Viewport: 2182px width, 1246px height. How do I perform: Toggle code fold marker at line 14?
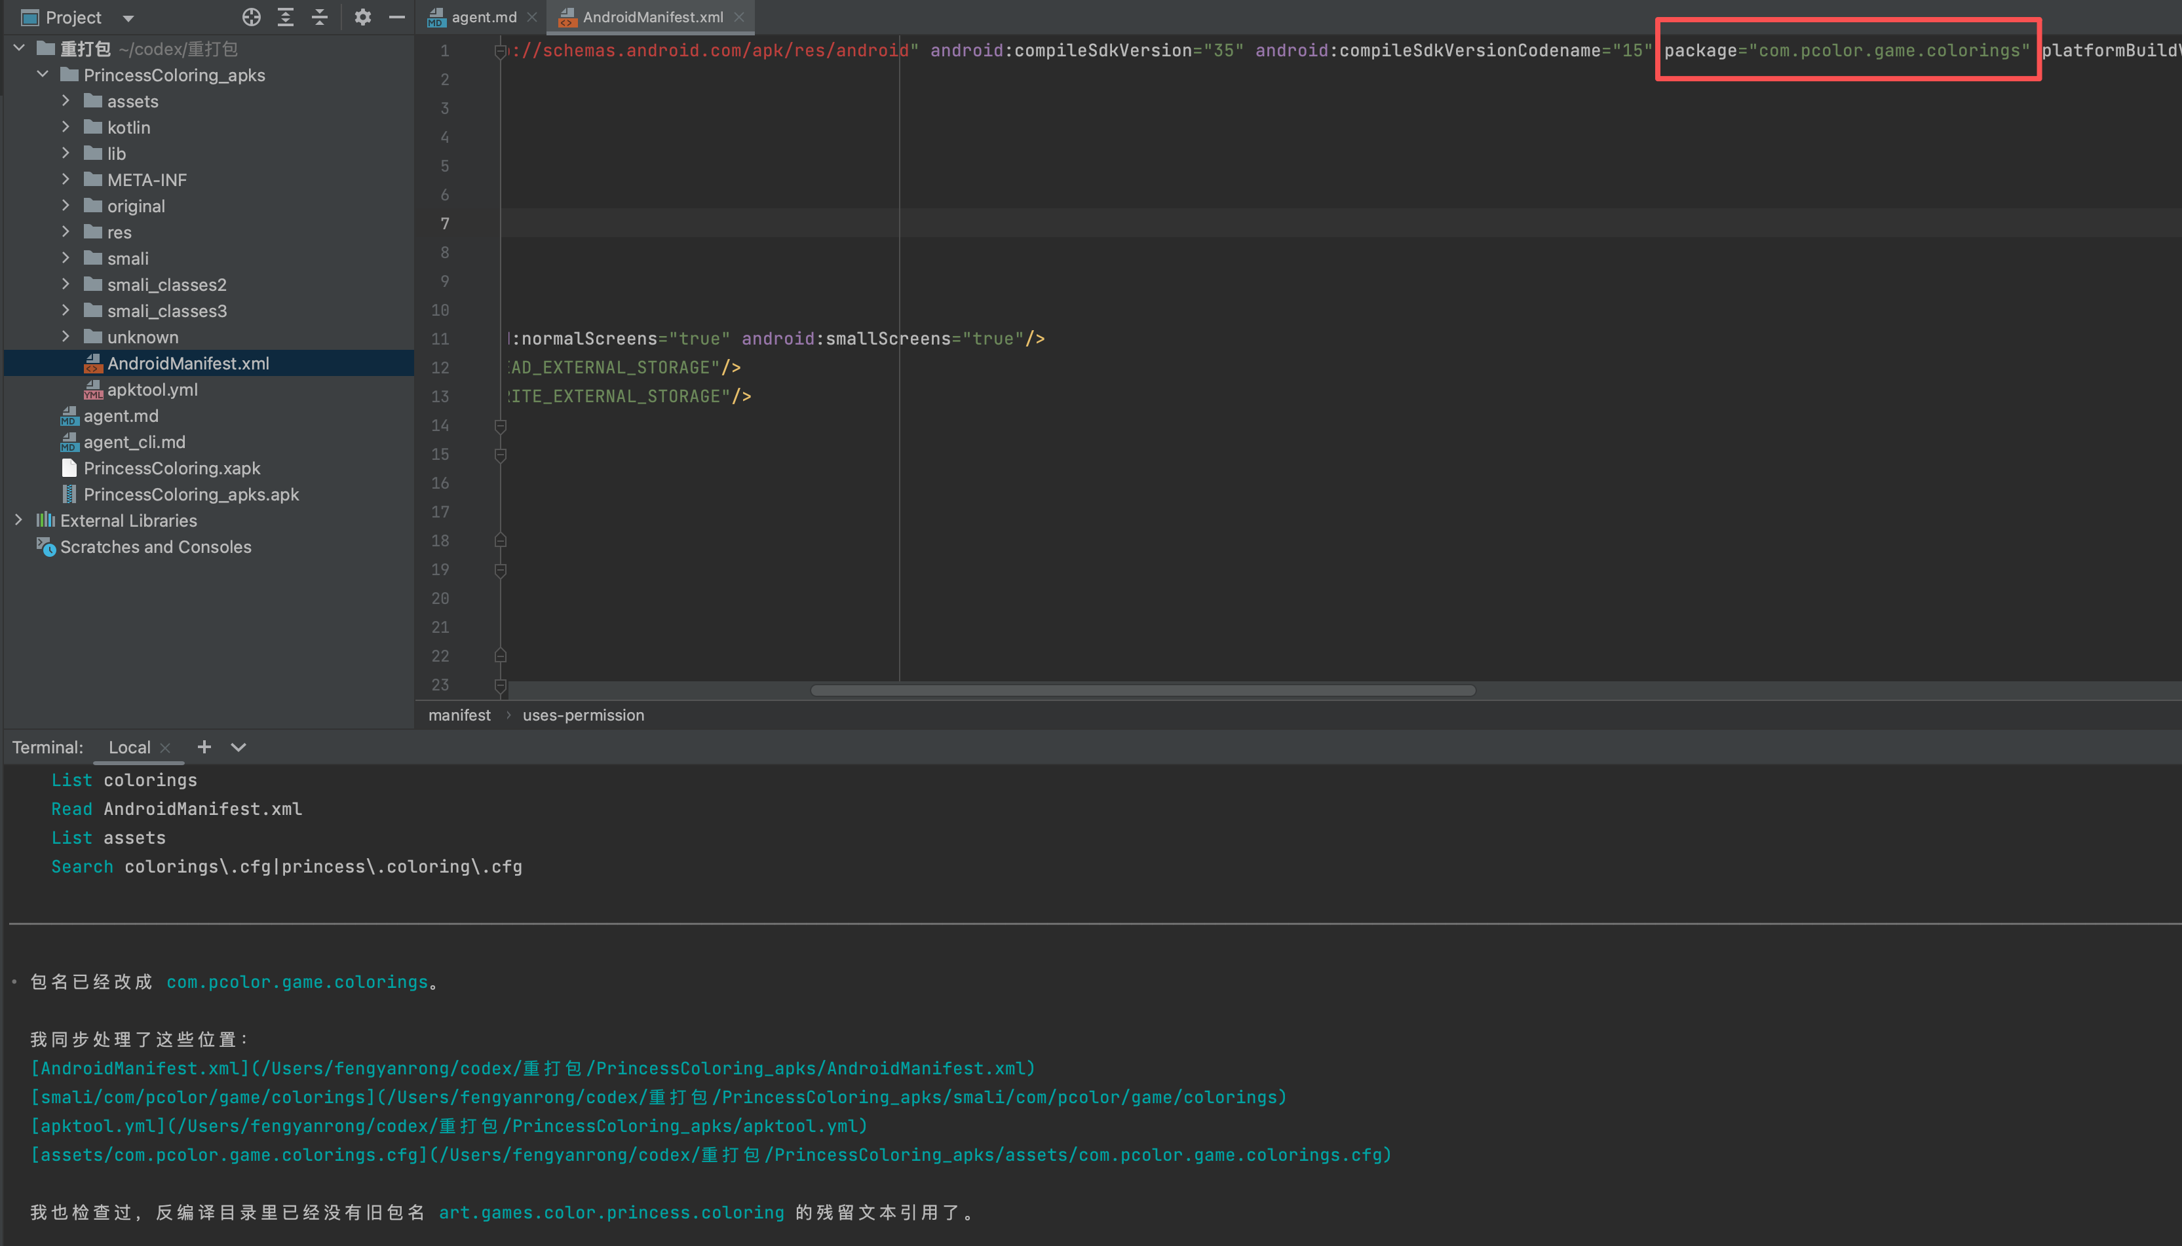tap(501, 425)
